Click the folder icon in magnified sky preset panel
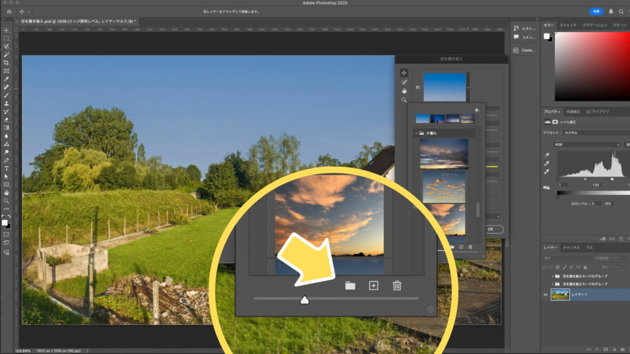Viewport: 630px width, 354px height. [x=350, y=285]
